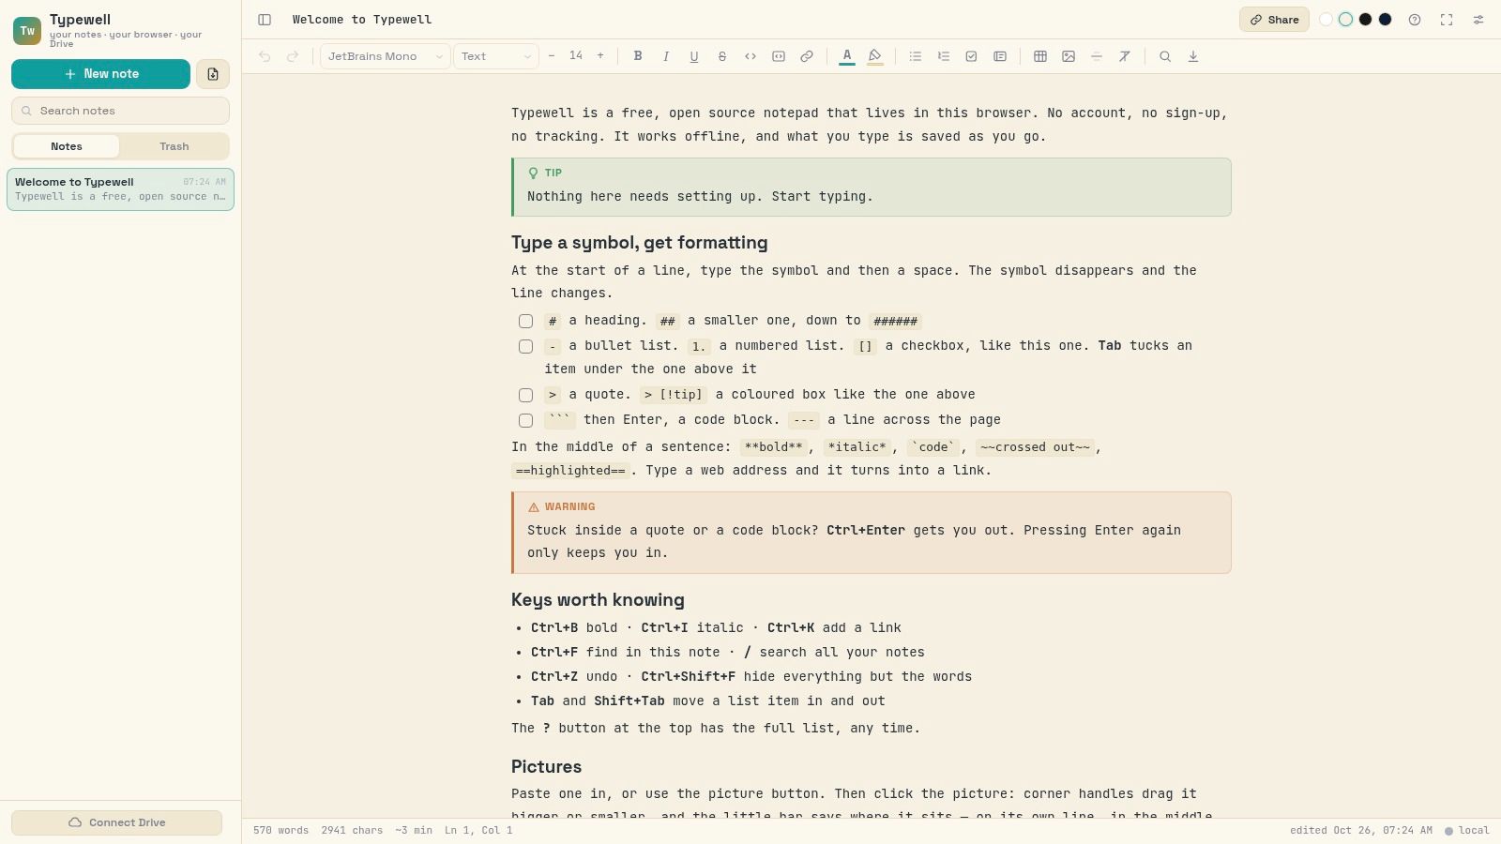Download the current note
This screenshot has height=844, width=1501.
pos(1193,56)
